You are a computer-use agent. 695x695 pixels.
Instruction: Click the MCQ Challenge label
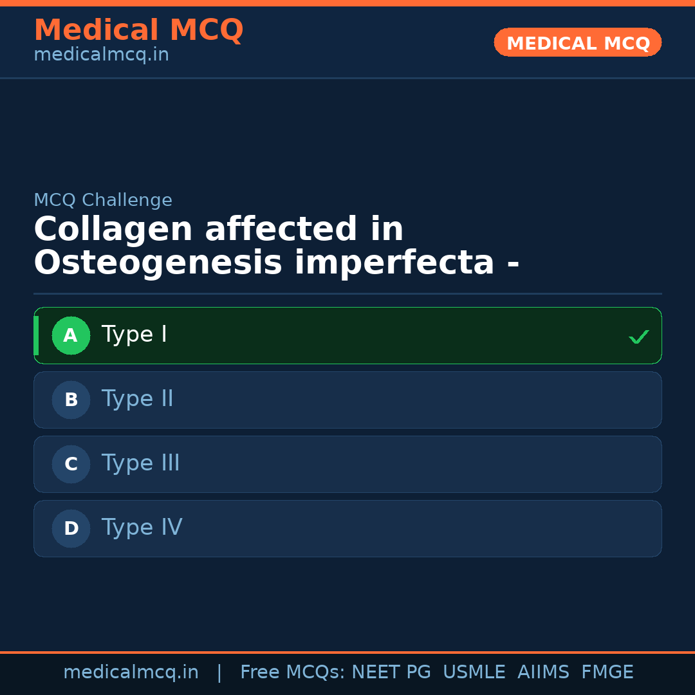103,200
